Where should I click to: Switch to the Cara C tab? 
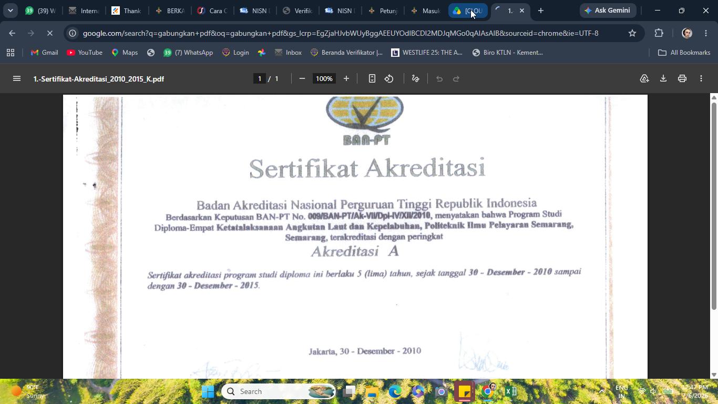(212, 11)
